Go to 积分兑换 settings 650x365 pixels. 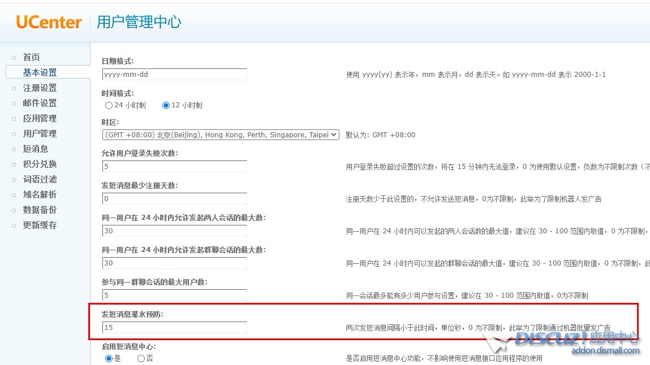point(40,164)
